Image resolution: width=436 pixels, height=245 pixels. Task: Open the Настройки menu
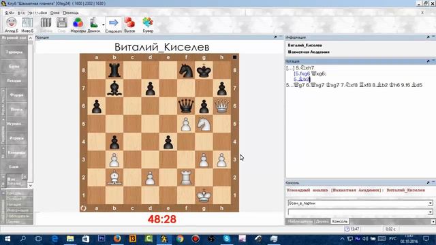tap(37, 13)
